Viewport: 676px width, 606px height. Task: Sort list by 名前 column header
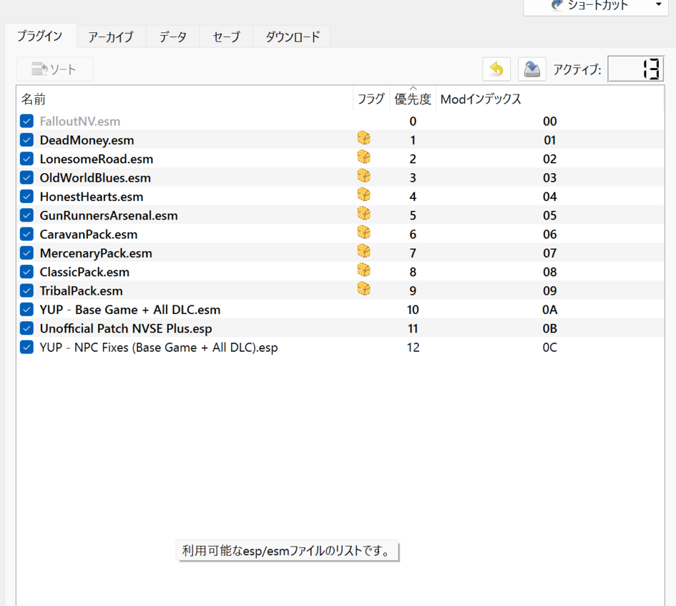click(x=33, y=99)
